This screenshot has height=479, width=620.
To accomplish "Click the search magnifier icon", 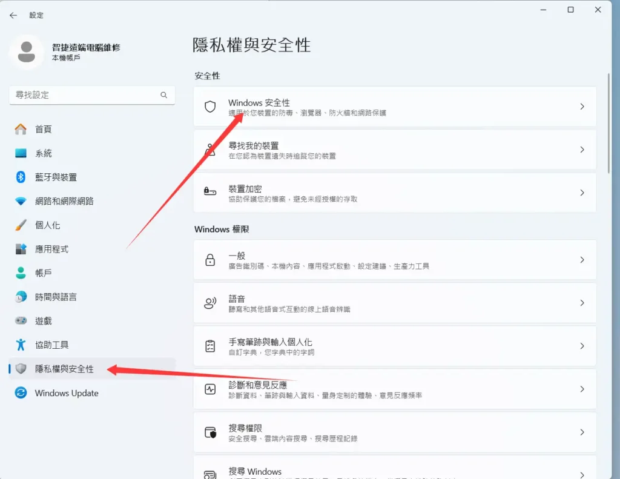I will [x=163, y=95].
